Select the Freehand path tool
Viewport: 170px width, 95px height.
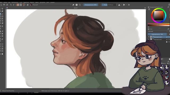click(2, 21)
